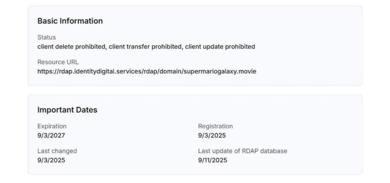This screenshot has width=390, height=183.
Task: Click the Expiration label
Action: (x=52, y=126)
